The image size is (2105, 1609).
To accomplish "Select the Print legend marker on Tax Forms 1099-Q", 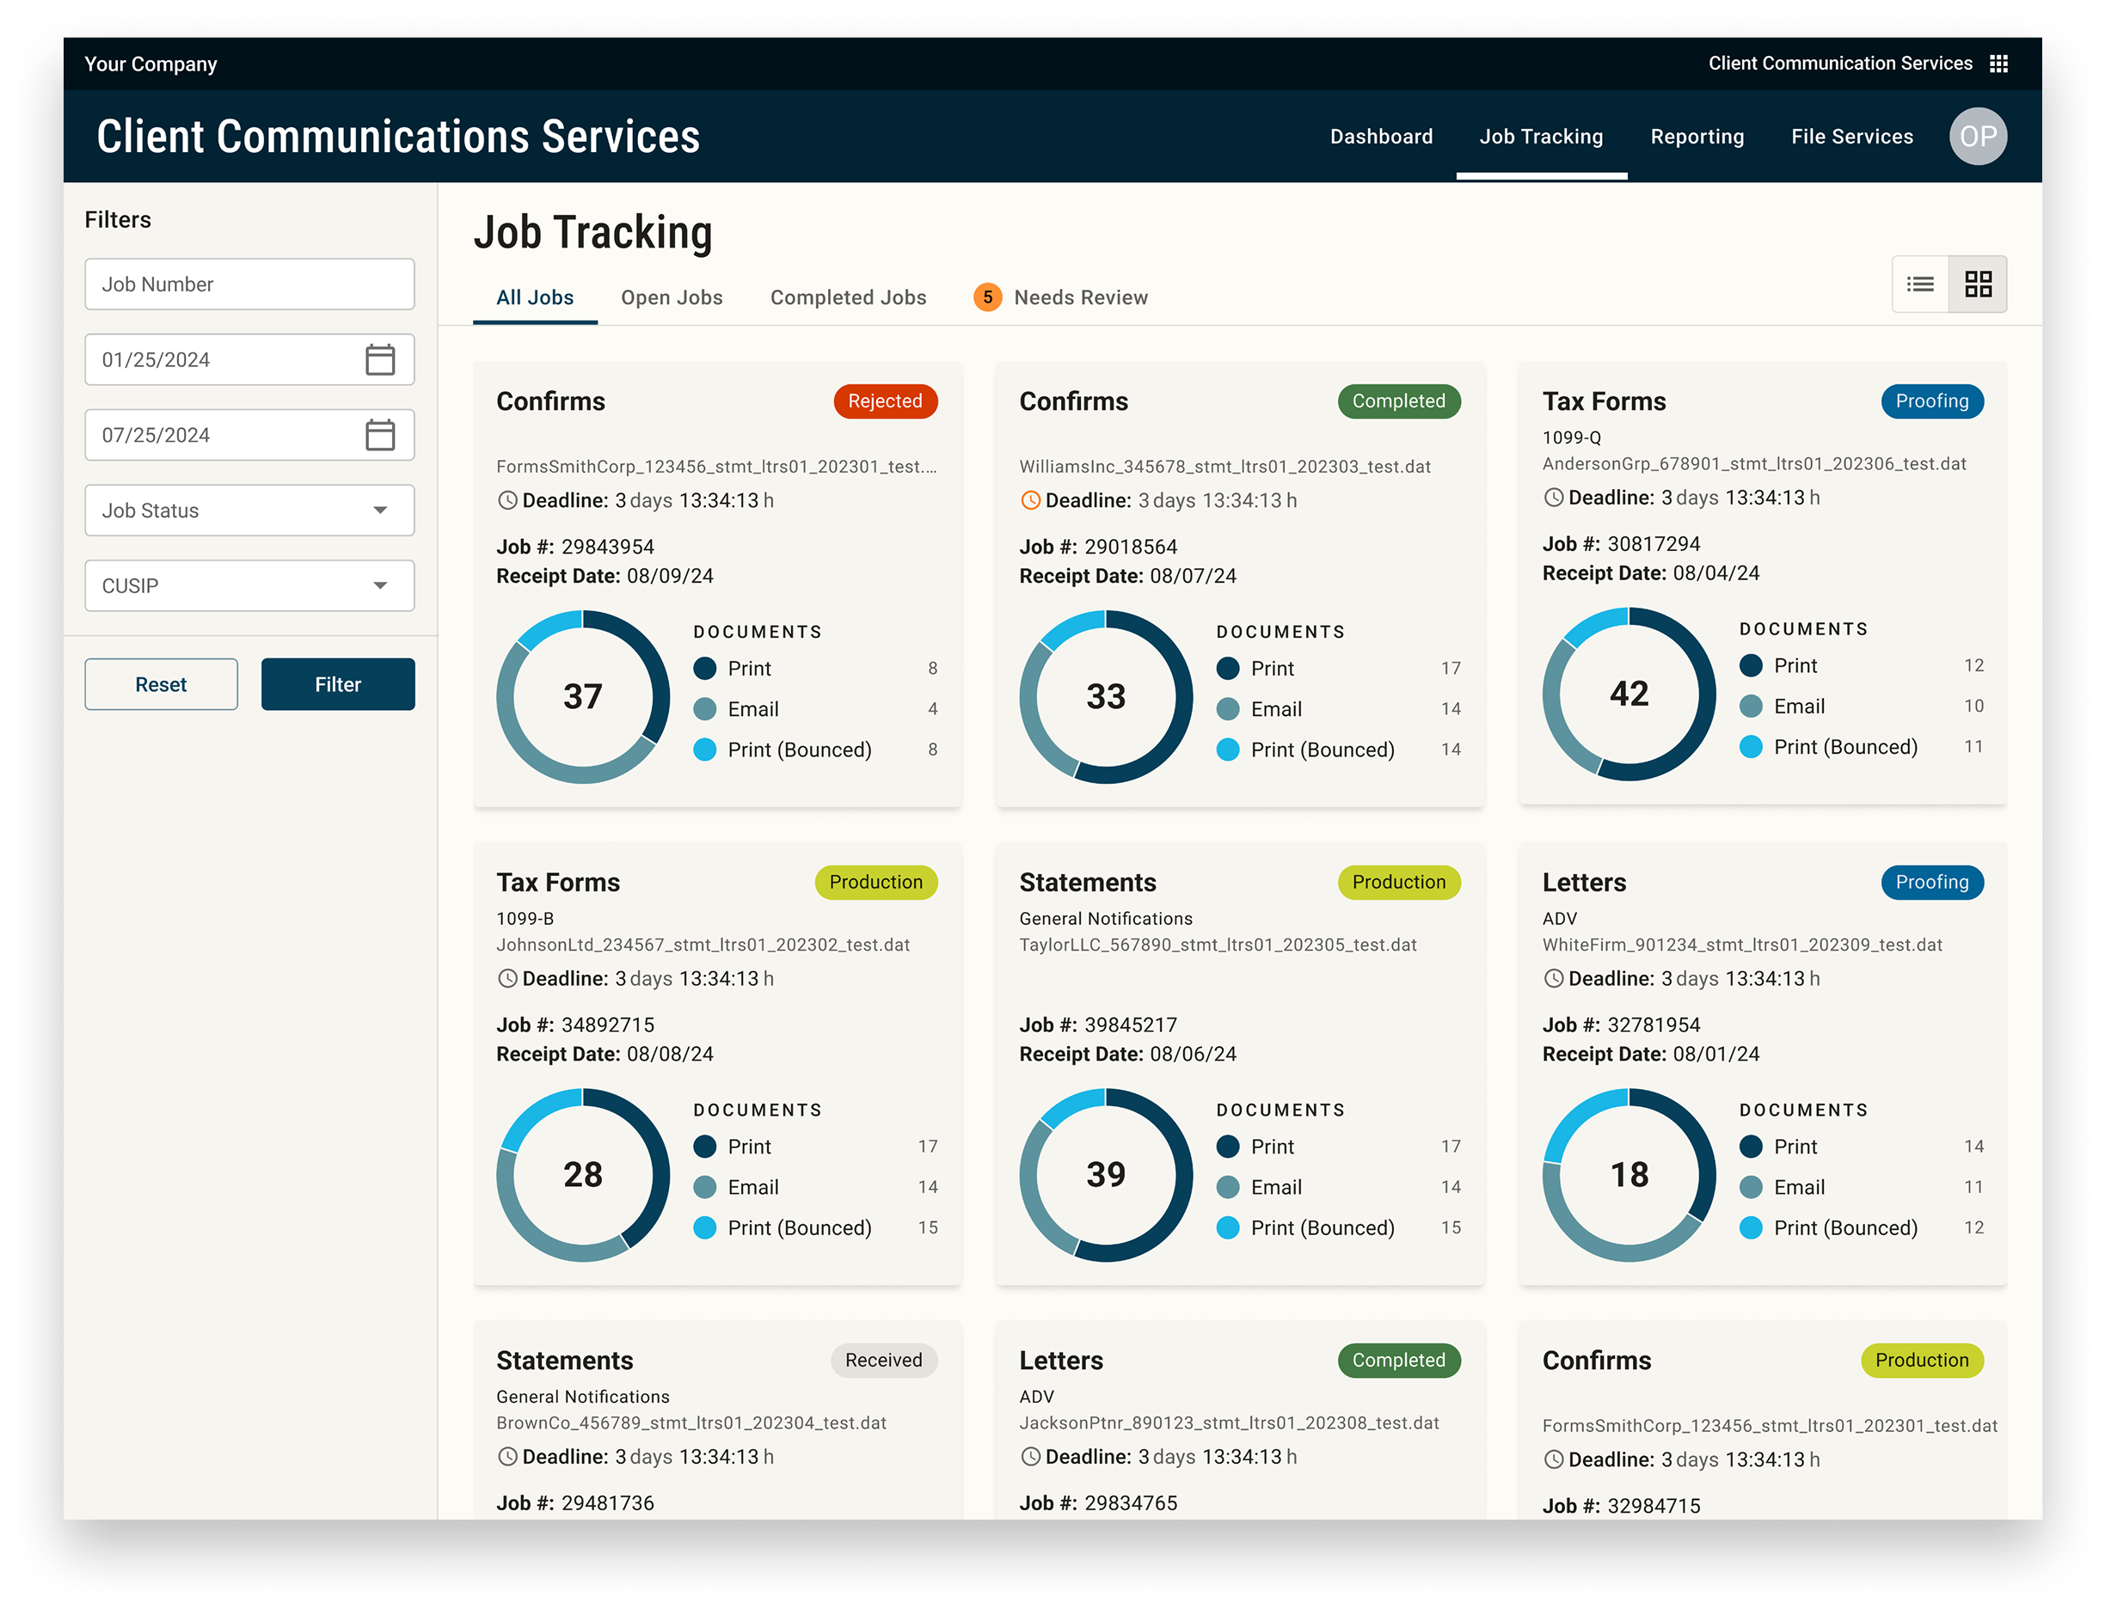I will tap(1752, 664).
